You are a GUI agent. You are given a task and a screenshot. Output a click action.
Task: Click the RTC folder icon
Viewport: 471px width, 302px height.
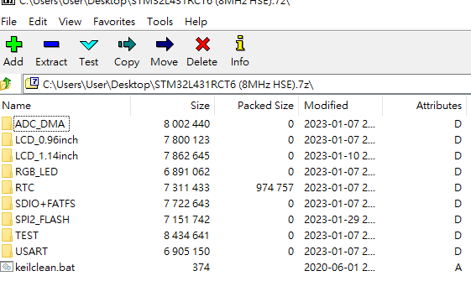[x=7, y=187]
